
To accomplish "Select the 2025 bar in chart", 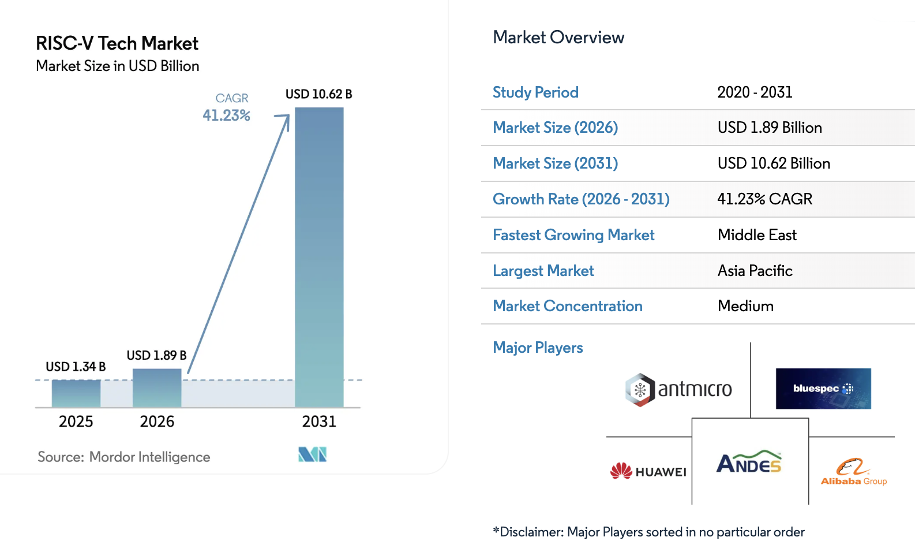I will [76, 393].
